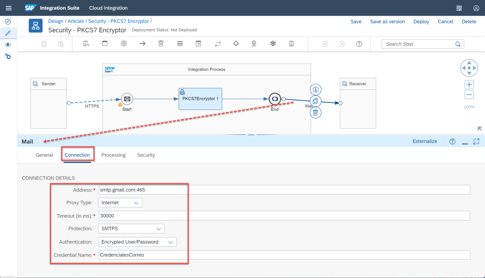Open the Process palette icon
485x278 pixels.
[x=105, y=44]
